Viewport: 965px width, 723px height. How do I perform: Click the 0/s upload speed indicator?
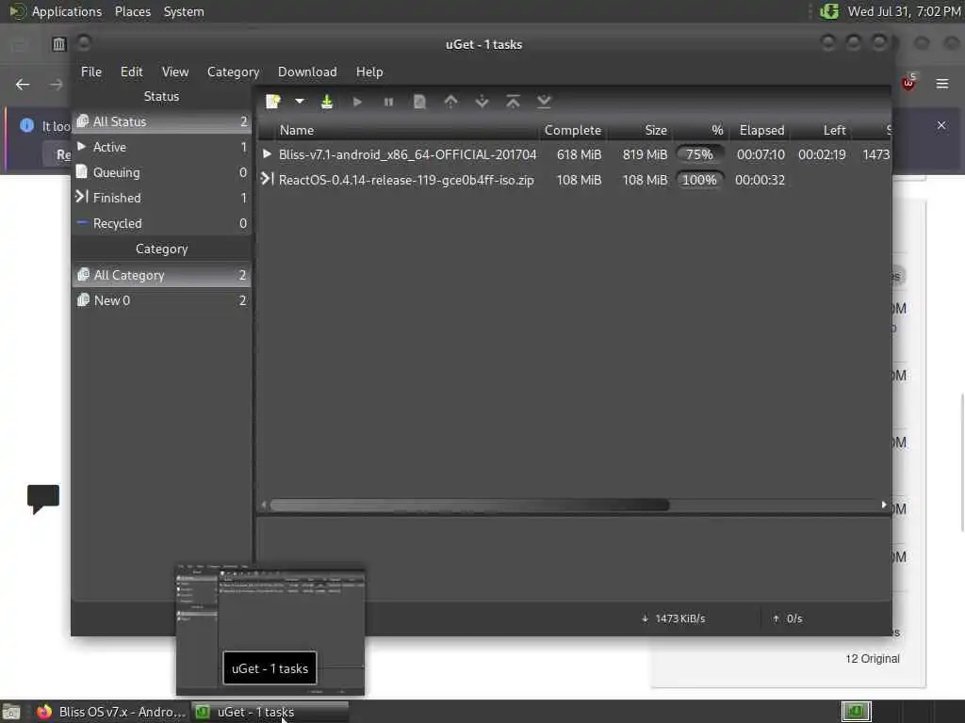(787, 619)
